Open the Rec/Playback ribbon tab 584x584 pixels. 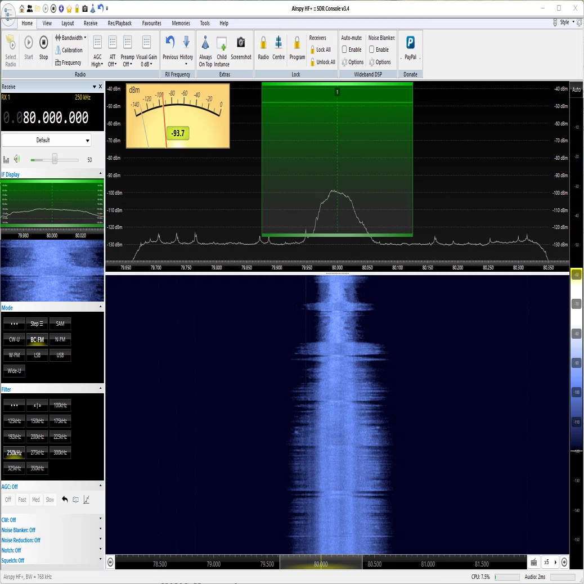119,23
